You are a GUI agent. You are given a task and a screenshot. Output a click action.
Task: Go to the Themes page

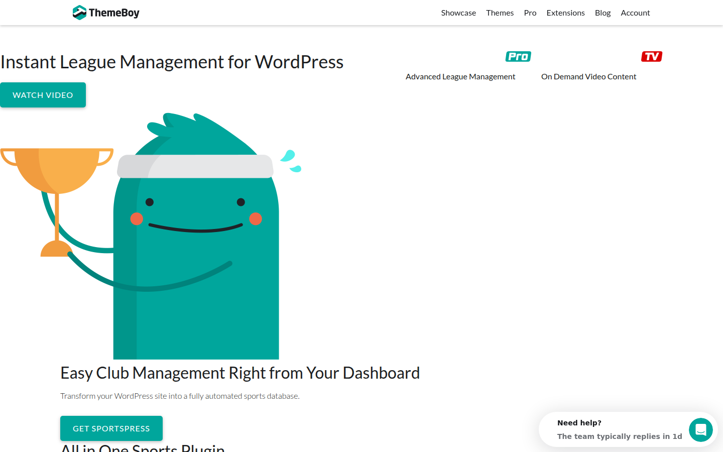500,13
